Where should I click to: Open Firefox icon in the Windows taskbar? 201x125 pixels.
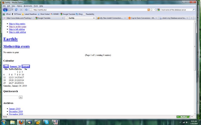coord(21,122)
